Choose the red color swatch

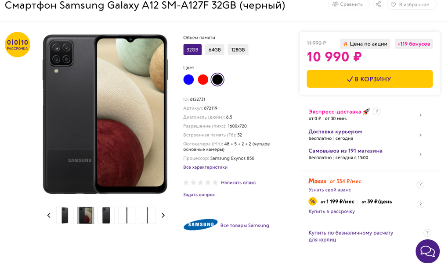click(202, 79)
